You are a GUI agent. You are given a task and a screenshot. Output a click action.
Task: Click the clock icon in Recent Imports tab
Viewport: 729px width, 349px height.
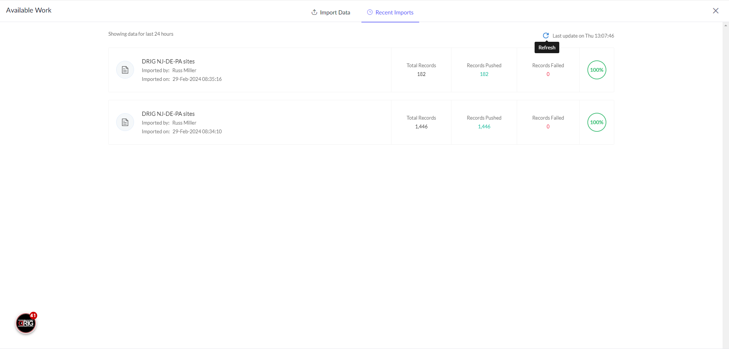click(370, 12)
